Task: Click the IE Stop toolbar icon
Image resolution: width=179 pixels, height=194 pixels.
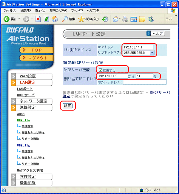Action: [x=38, y=19]
